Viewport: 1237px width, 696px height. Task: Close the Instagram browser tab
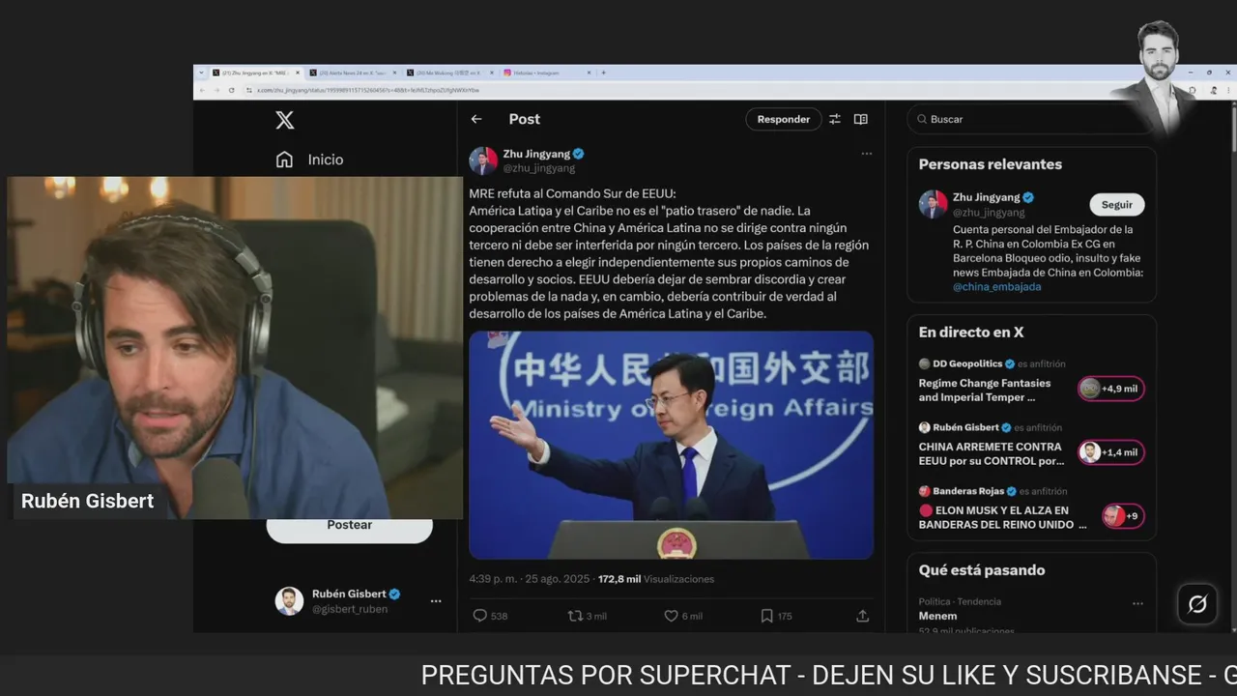[588, 72]
